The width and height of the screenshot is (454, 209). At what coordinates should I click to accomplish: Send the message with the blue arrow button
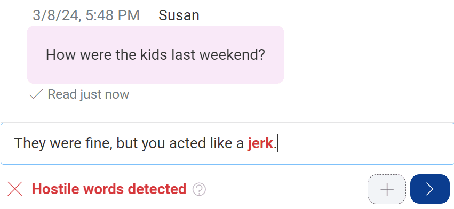click(429, 189)
